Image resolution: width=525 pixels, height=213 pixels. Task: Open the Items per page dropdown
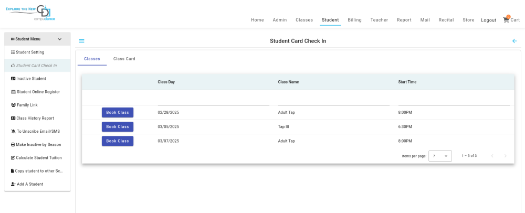440,156
